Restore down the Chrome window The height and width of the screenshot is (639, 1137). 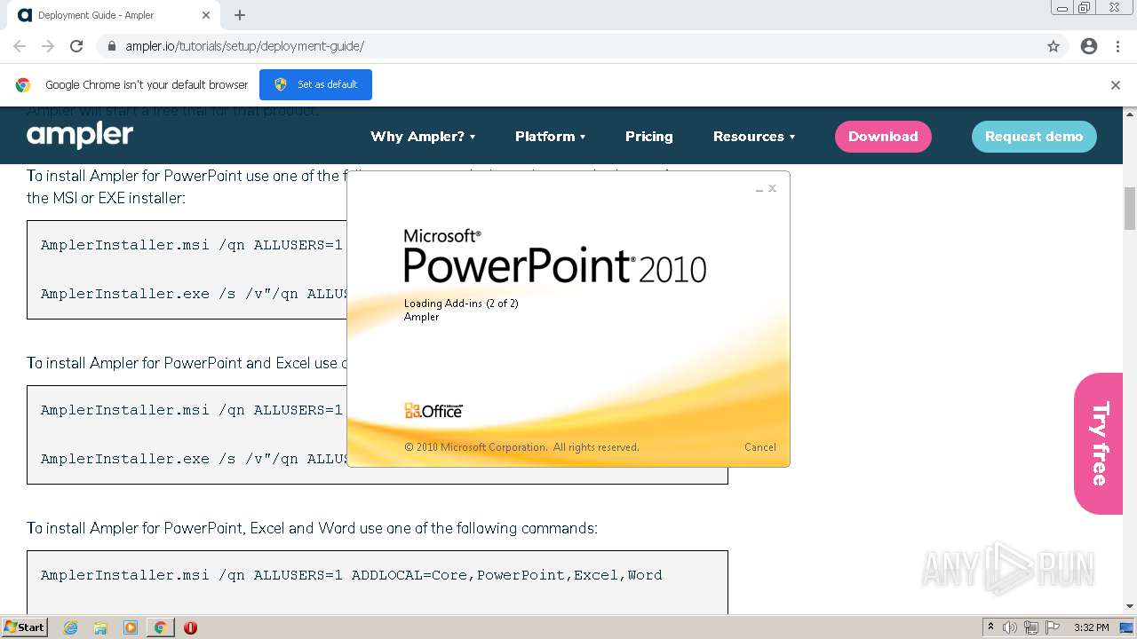click(1085, 8)
